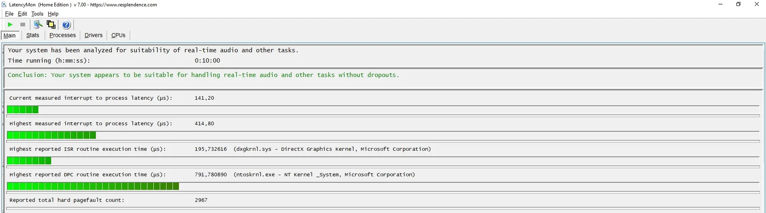Click 'Highest measured interrupt to process latency' label
This screenshot has width=766, height=213.
pyautogui.click(x=91, y=124)
